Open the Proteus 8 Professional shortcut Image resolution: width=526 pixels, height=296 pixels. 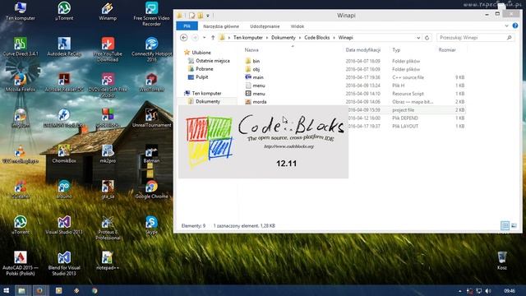[x=108, y=228]
